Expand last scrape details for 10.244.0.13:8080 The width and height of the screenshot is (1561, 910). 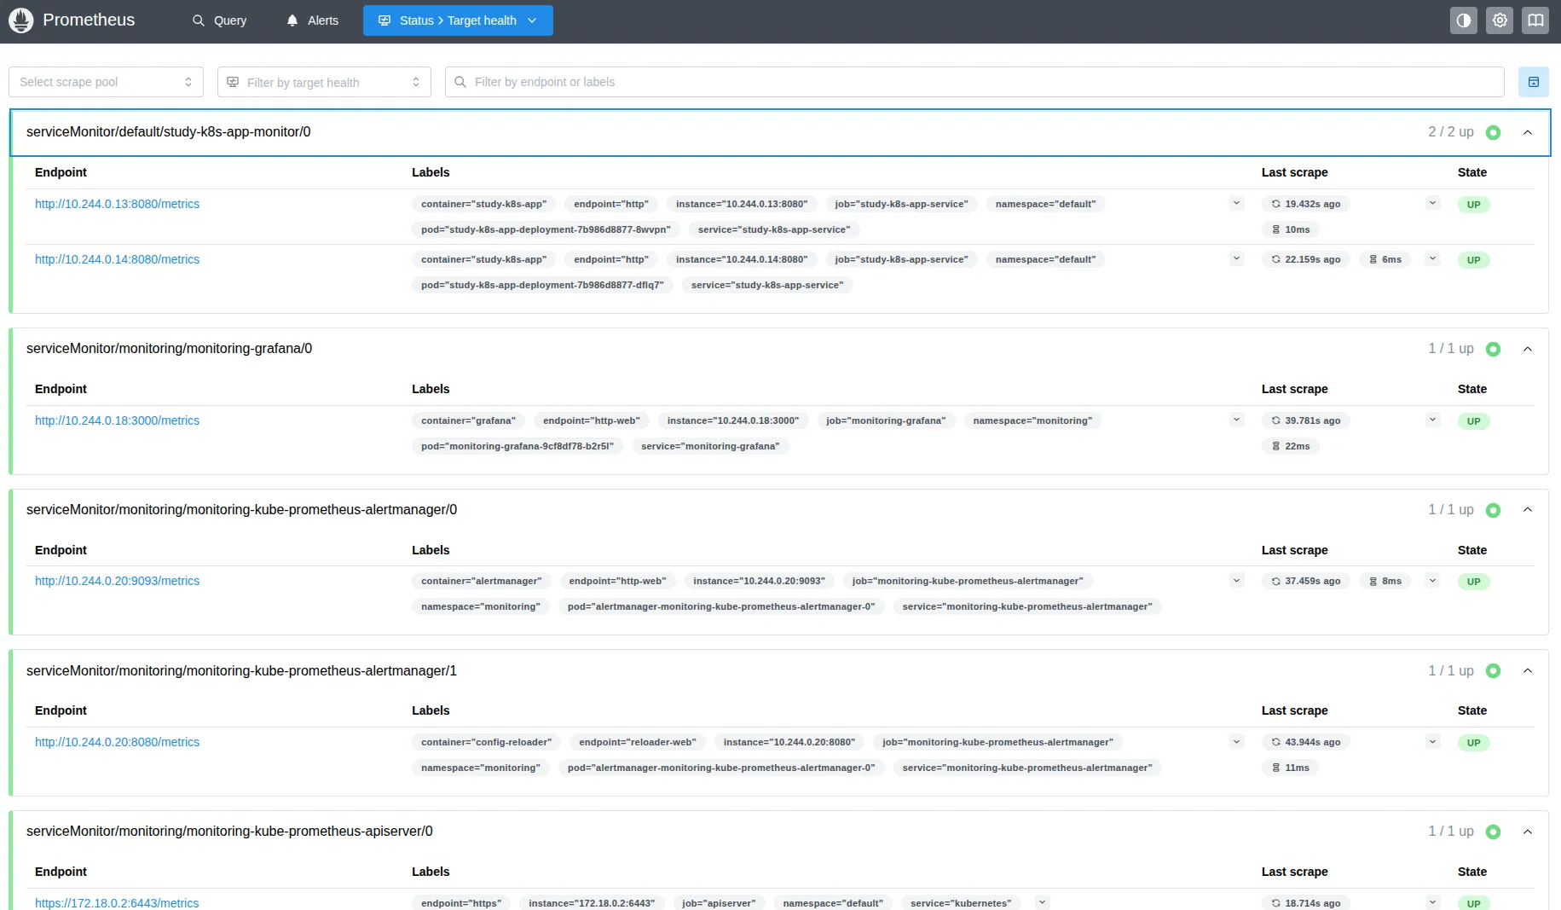coord(1433,203)
